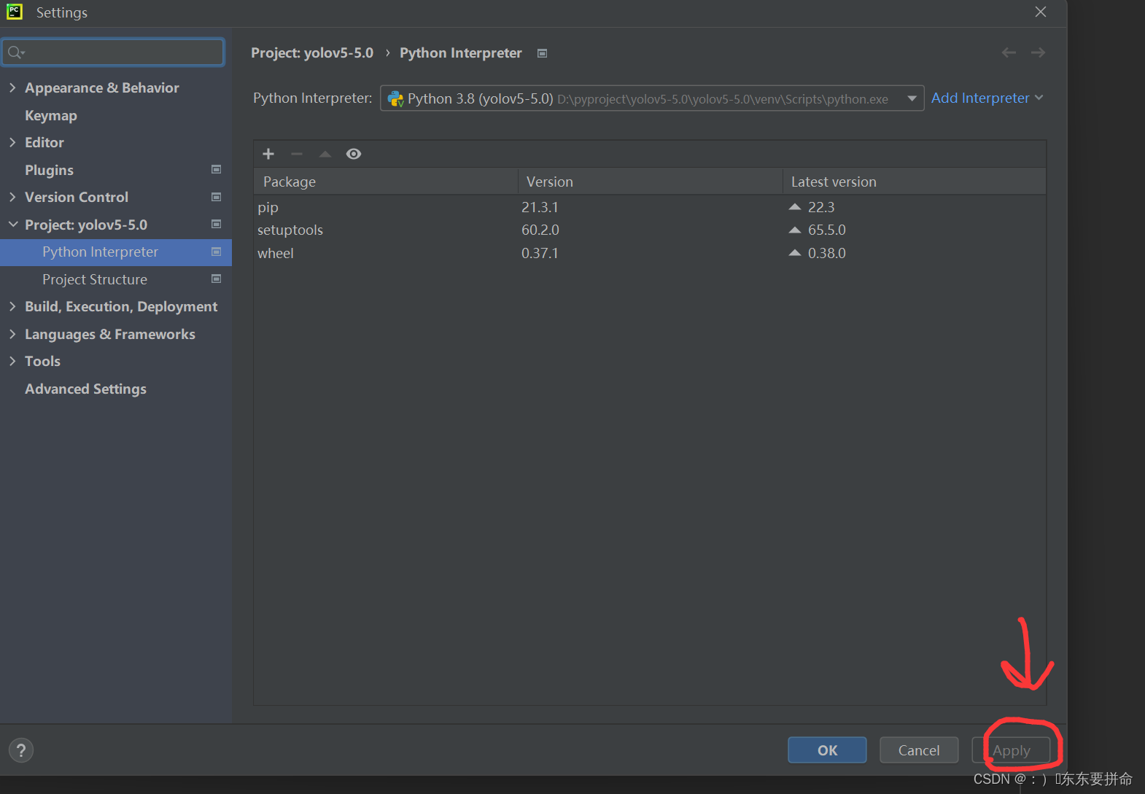Screen dimensions: 1145x794
Task: Click the PyCharm logo in title bar
Action: coord(15,12)
